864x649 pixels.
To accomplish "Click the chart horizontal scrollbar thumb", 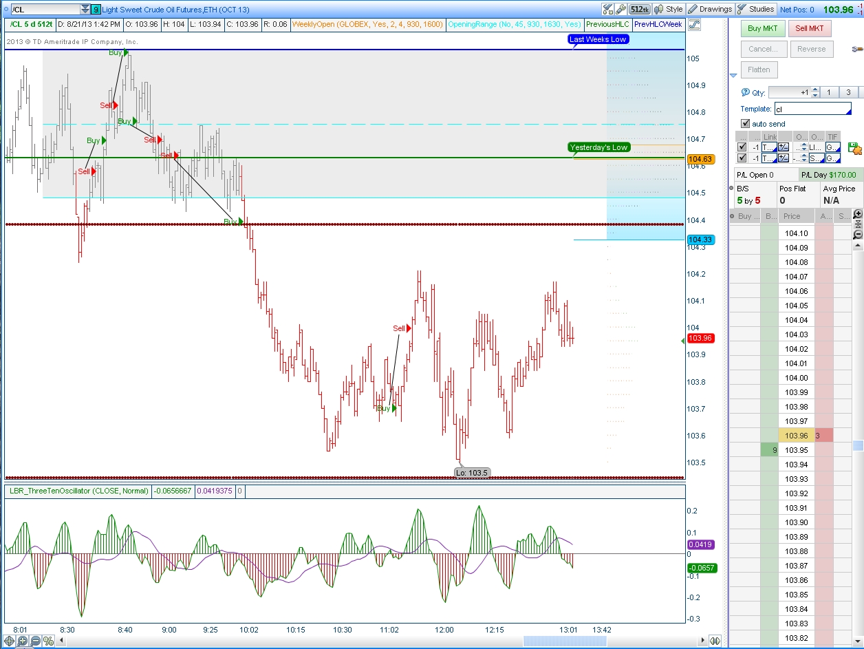I will click(565, 641).
